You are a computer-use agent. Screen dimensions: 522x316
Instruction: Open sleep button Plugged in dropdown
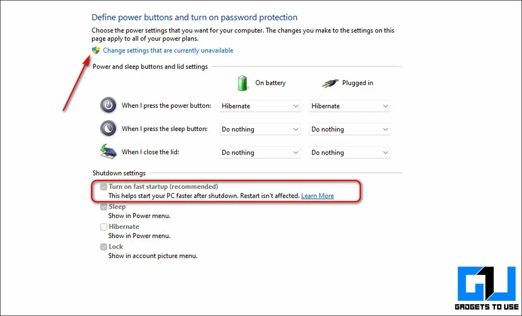click(350, 129)
